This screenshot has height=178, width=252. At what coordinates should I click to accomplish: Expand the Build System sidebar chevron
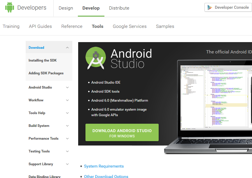pyautogui.click(x=67, y=126)
